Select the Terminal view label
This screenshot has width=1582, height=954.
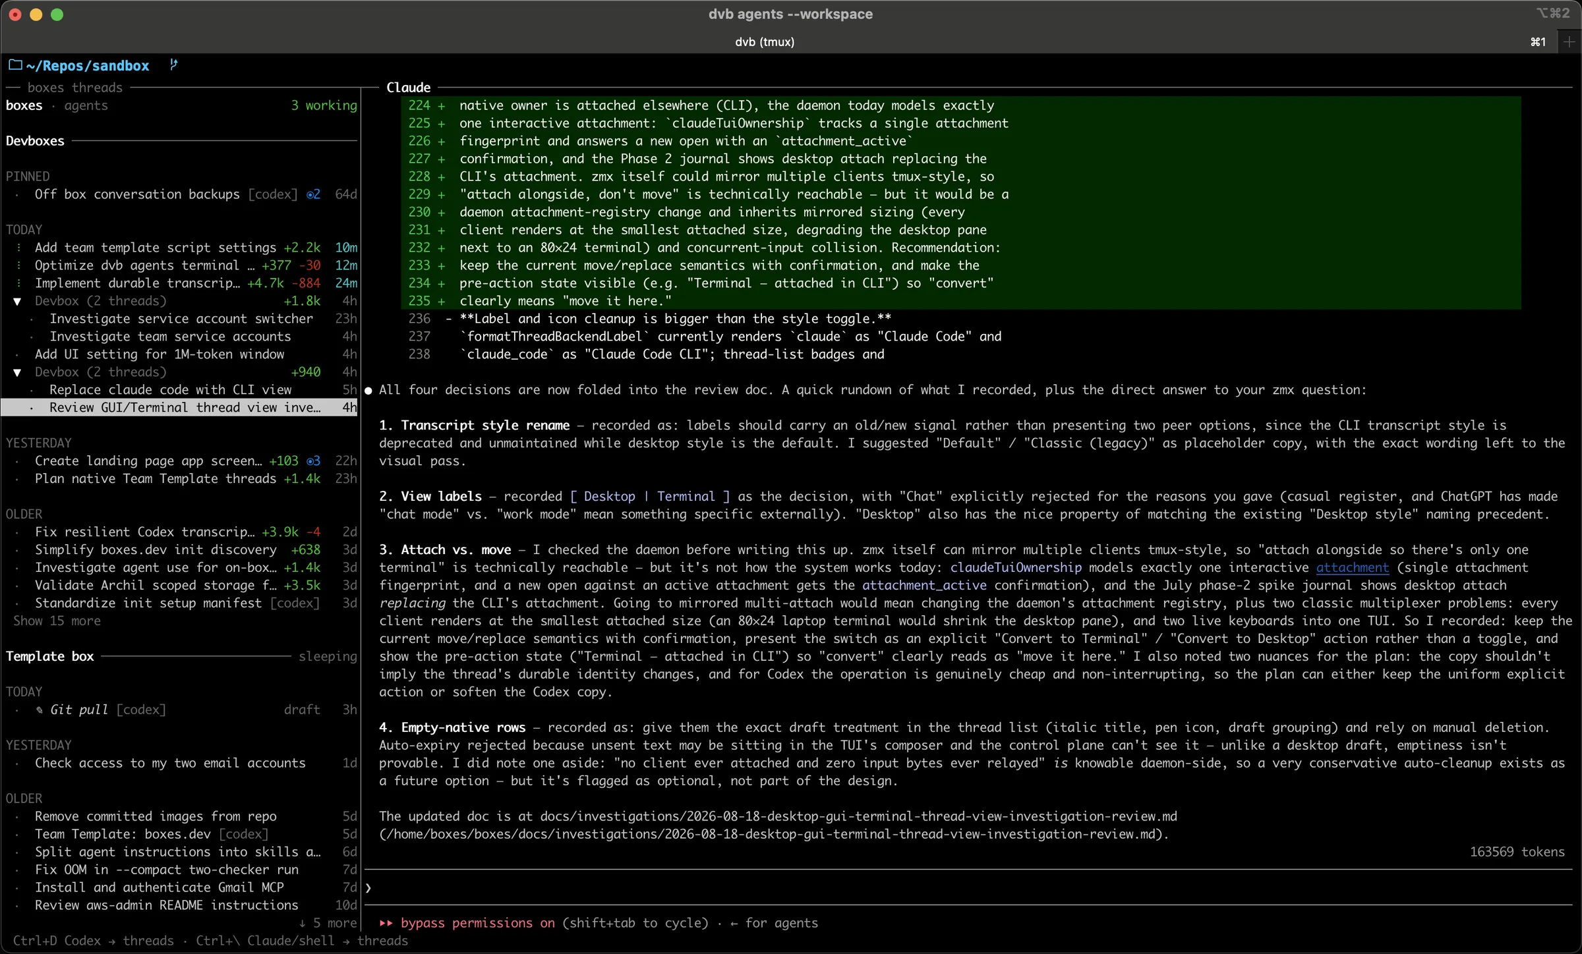pos(686,497)
